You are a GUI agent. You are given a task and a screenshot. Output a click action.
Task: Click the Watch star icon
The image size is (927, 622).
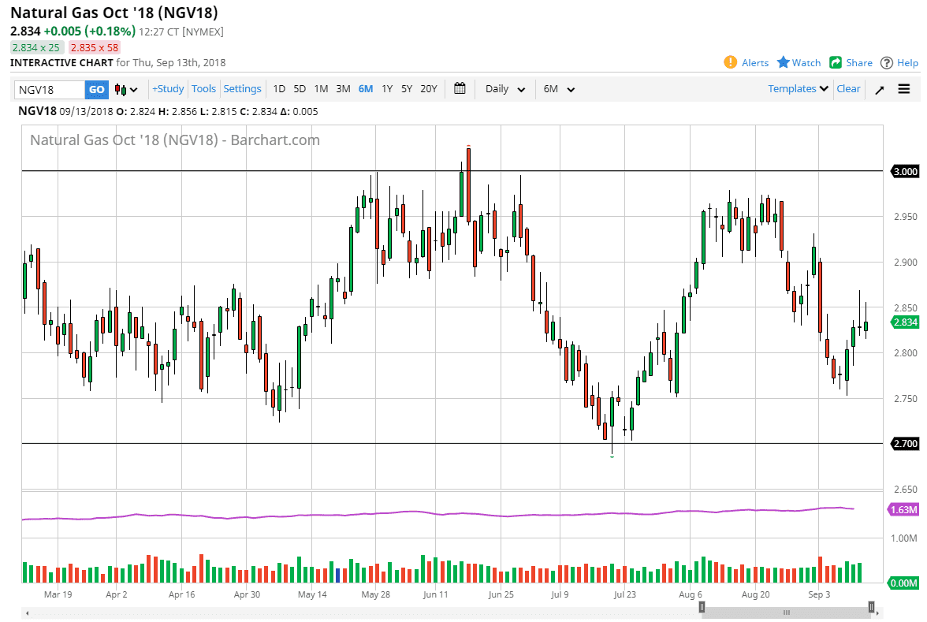coord(784,62)
